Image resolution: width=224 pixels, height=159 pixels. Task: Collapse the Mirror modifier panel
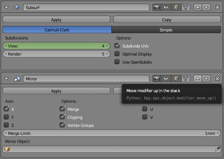click(7, 79)
